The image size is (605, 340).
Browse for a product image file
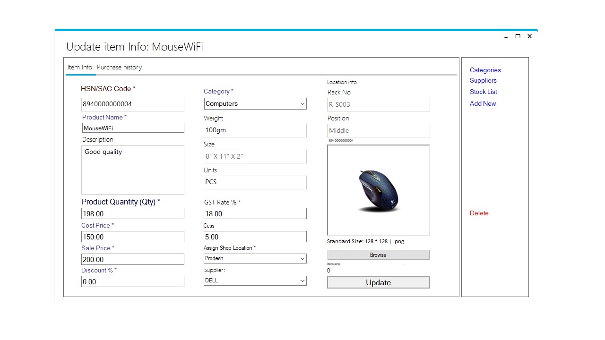(x=379, y=255)
